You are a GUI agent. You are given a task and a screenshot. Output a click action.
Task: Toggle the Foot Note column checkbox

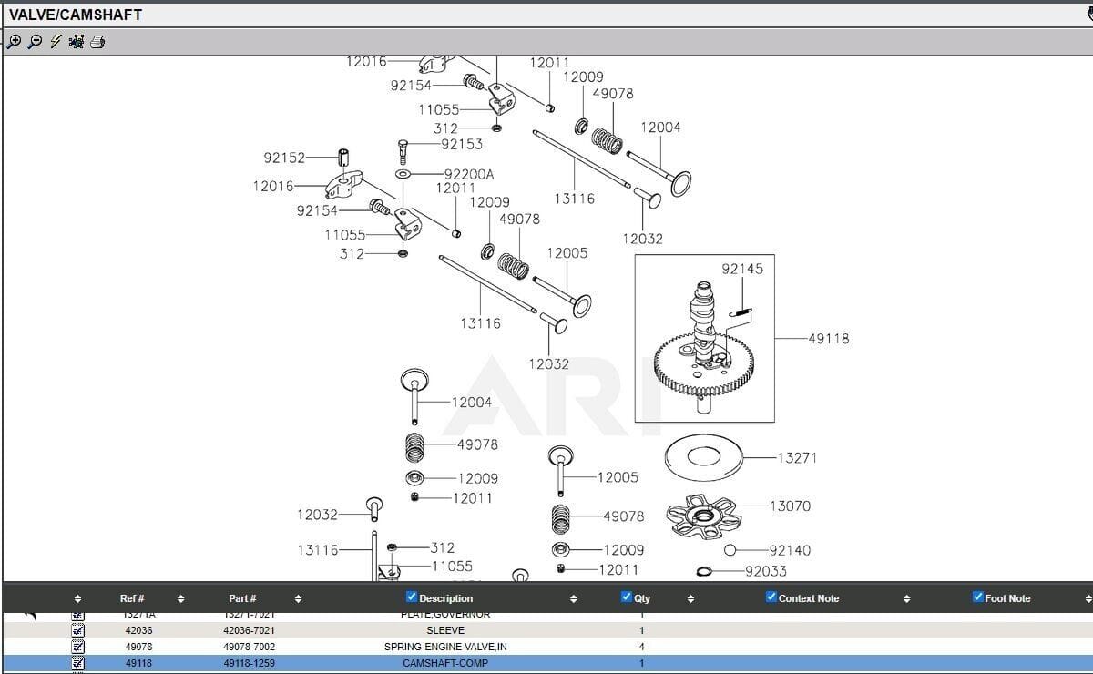tap(978, 597)
